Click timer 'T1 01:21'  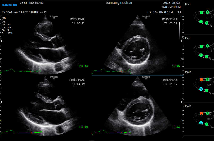point(171,23)
